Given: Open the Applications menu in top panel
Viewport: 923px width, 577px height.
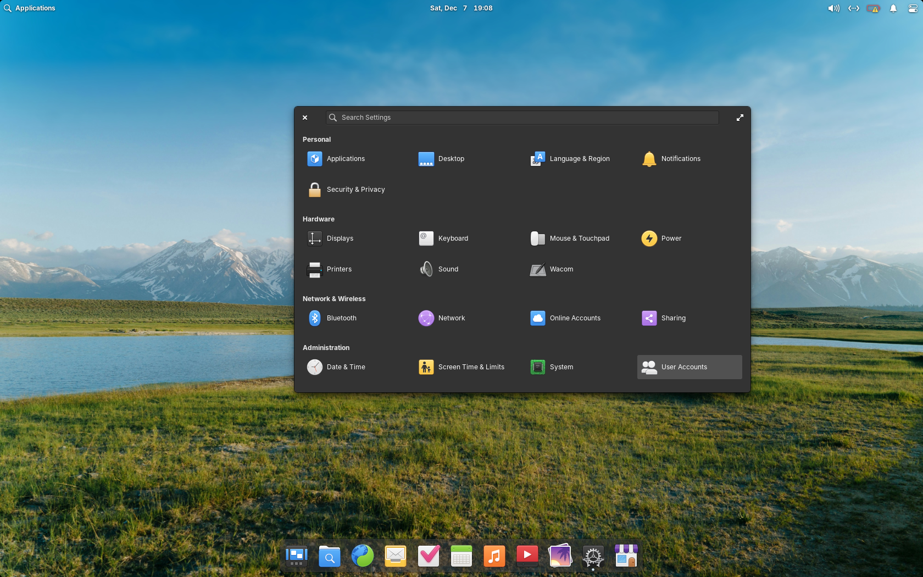Looking at the screenshot, I should [30, 8].
